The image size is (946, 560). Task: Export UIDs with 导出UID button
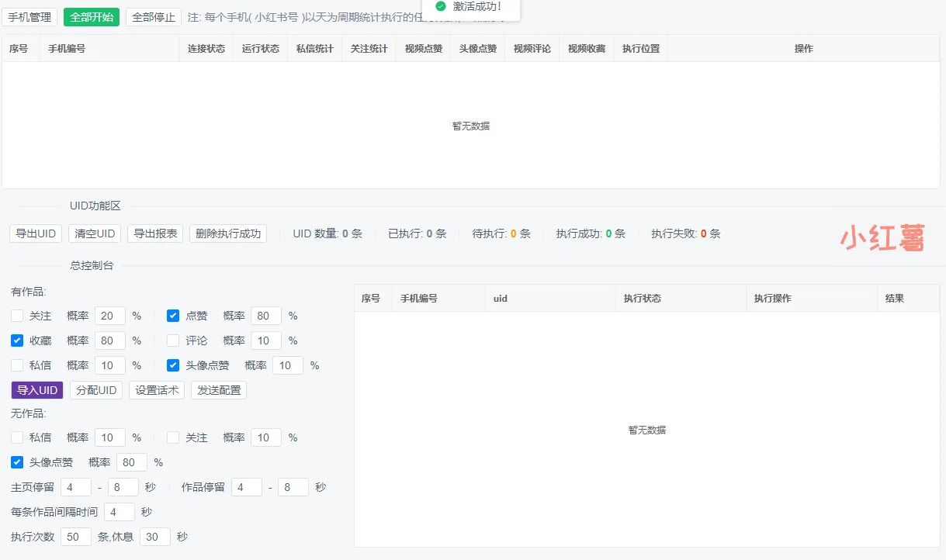click(36, 233)
